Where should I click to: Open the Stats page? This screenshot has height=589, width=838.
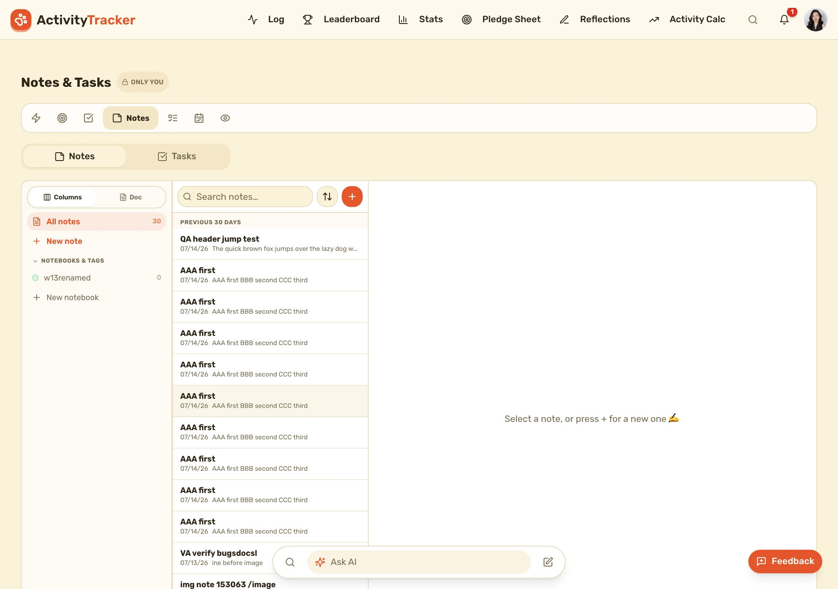pos(421,20)
